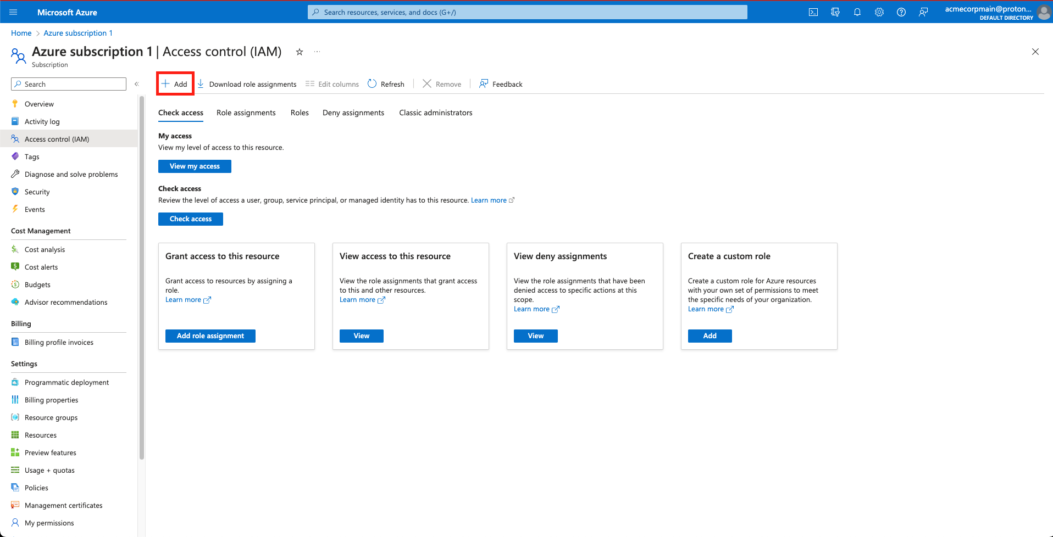Open Resource groups
The height and width of the screenshot is (537, 1053).
pyautogui.click(x=69, y=417)
